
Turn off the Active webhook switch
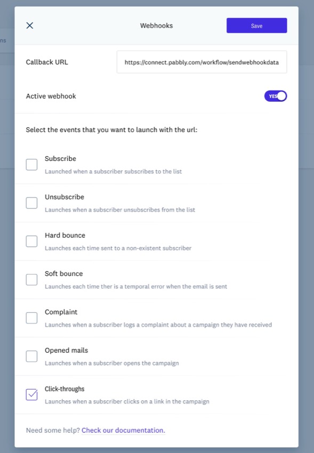(x=275, y=96)
